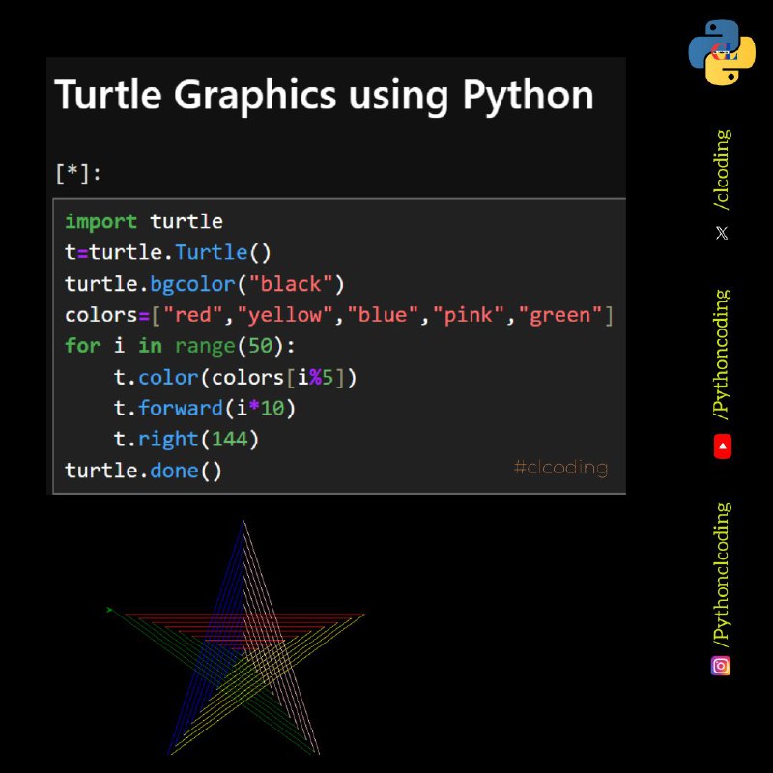Open the /Pythoncoding YouTube handle
This screenshot has width=773, height=773.
[x=722, y=355]
